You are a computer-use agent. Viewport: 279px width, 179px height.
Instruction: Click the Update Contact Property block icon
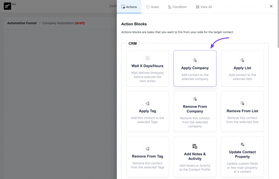click(x=242, y=144)
